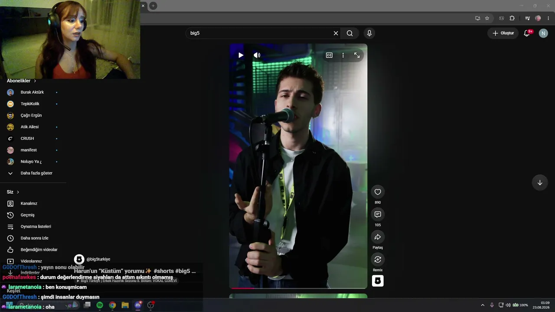The height and width of the screenshot is (312, 555).
Task: Open YouTube notifications bell
Action: [527, 33]
